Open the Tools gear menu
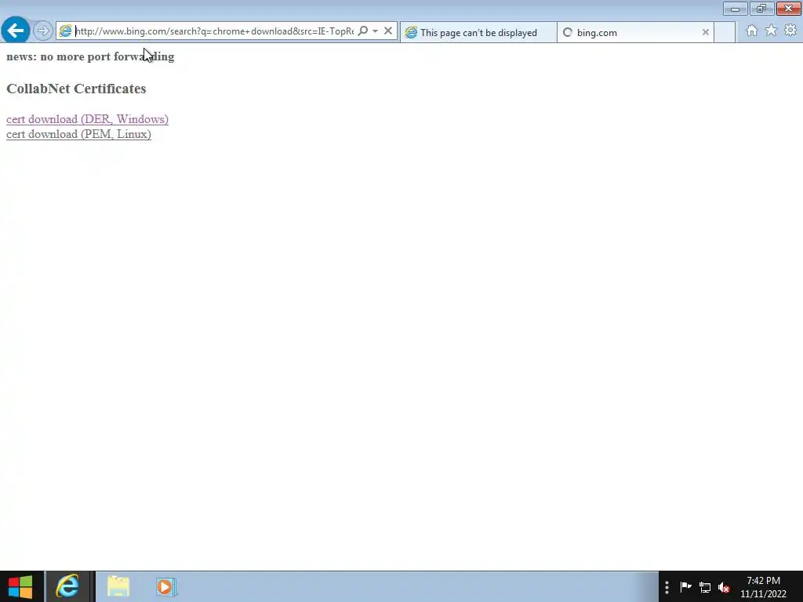803x602 pixels. (790, 31)
